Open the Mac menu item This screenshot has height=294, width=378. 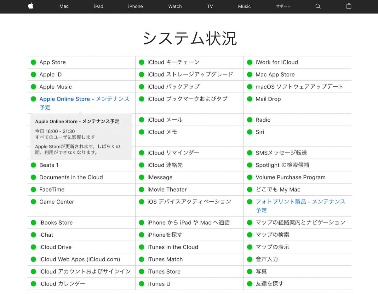tap(64, 6)
